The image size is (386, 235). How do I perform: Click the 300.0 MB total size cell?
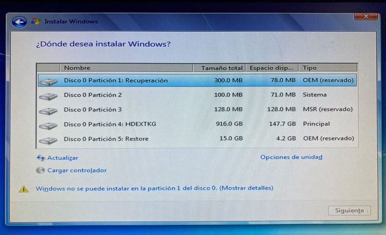pyautogui.click(x=228, y=80)
